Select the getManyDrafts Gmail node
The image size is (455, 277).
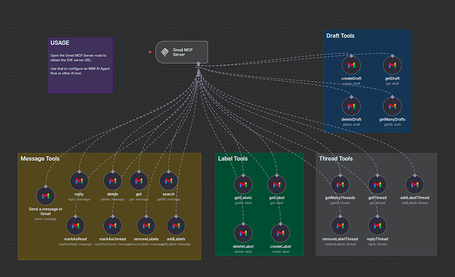392,106
